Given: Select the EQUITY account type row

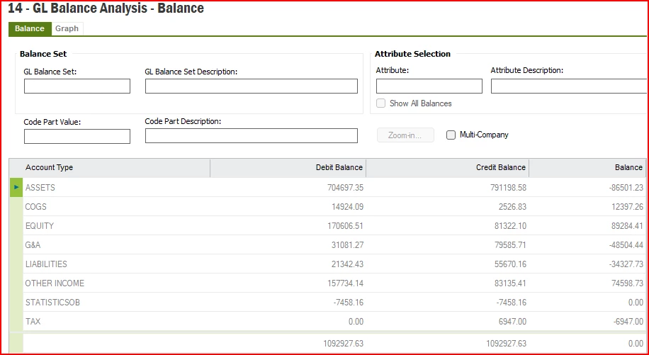Looking at the screenshot, I should point(334,226).
